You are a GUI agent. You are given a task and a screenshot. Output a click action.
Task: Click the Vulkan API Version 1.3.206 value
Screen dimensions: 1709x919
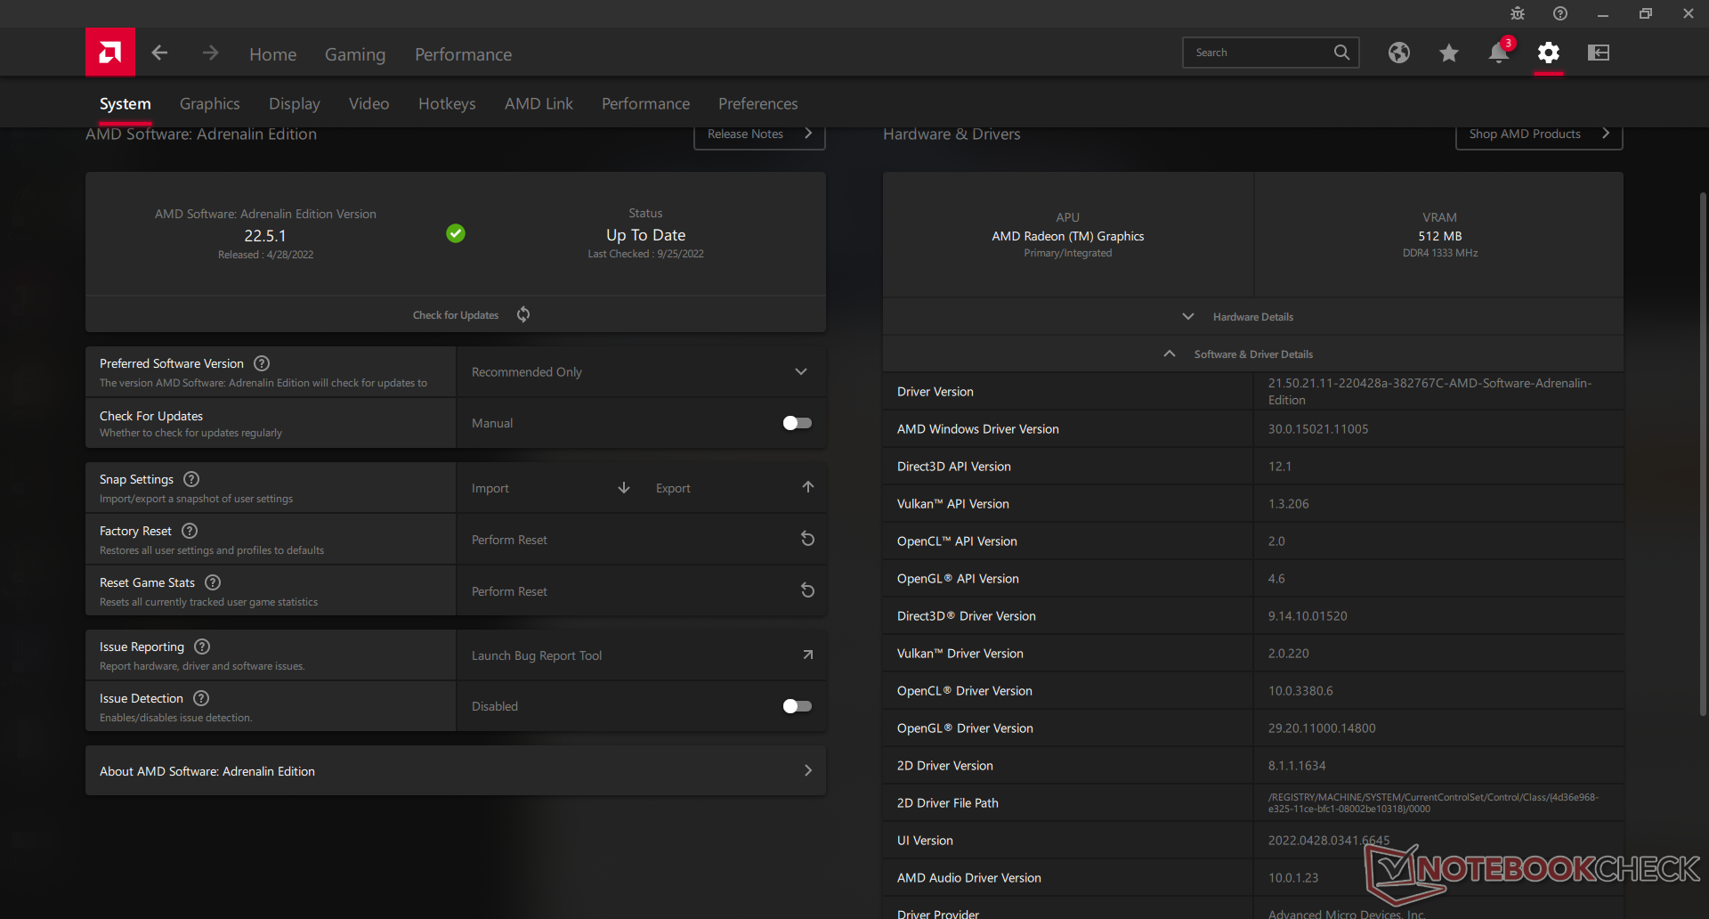1288,504
